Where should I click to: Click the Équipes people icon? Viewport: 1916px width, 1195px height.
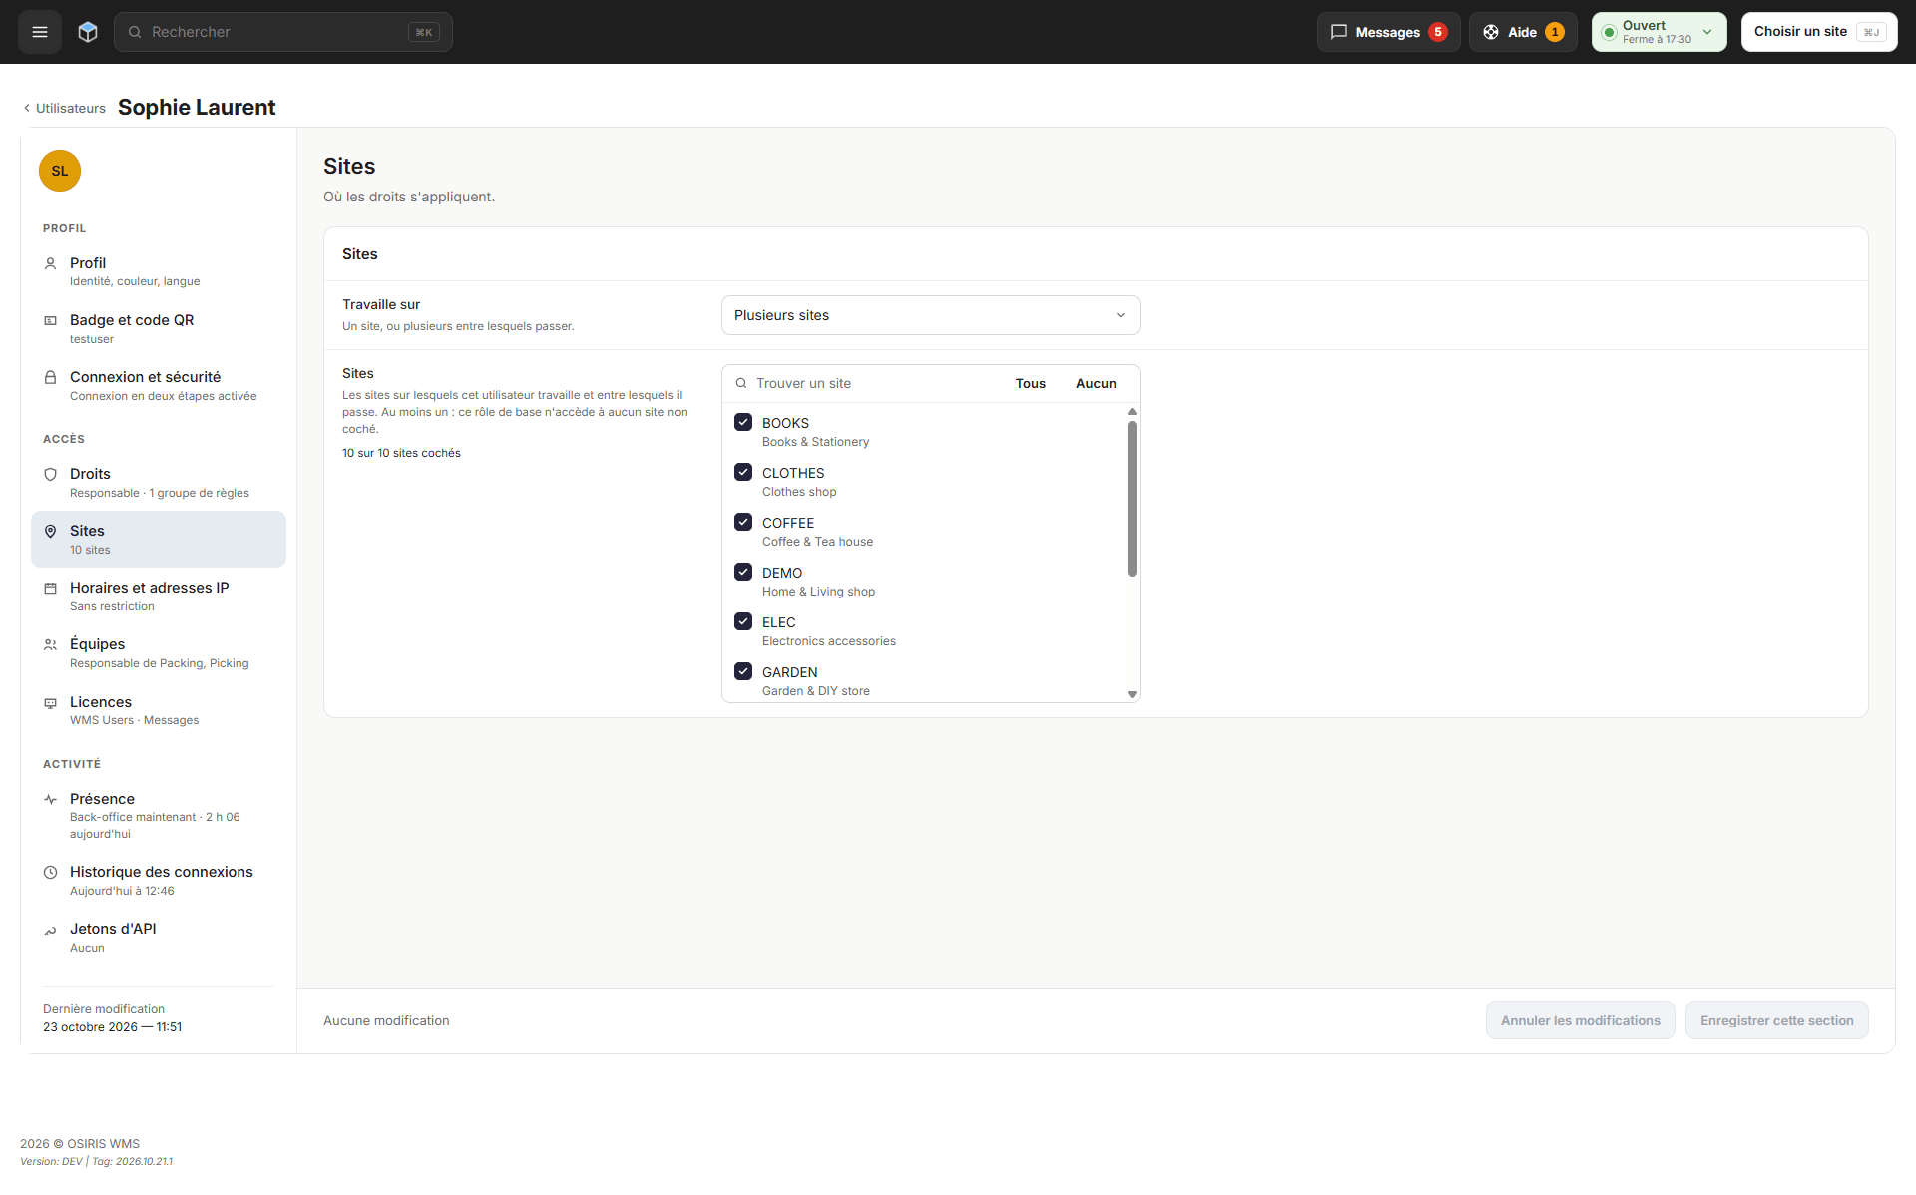(x=50, y=645)
